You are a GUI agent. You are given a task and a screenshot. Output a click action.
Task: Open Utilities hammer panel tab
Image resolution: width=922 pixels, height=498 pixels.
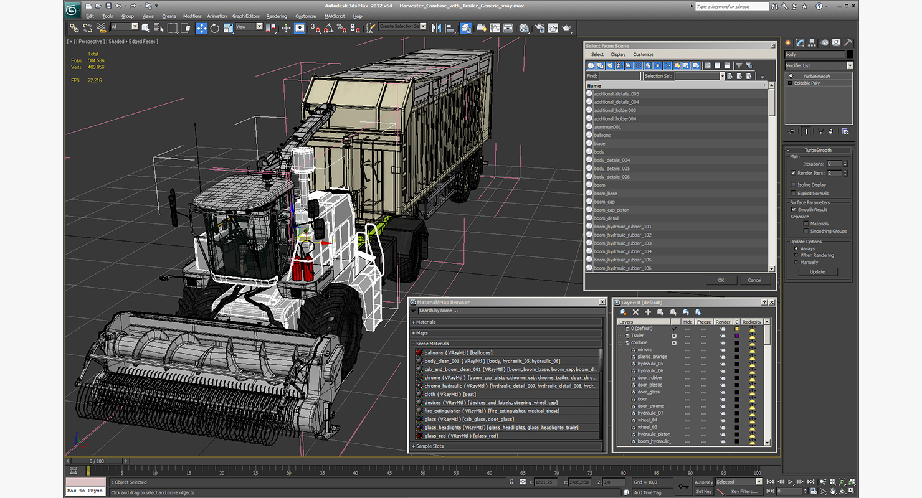(848, 43)
